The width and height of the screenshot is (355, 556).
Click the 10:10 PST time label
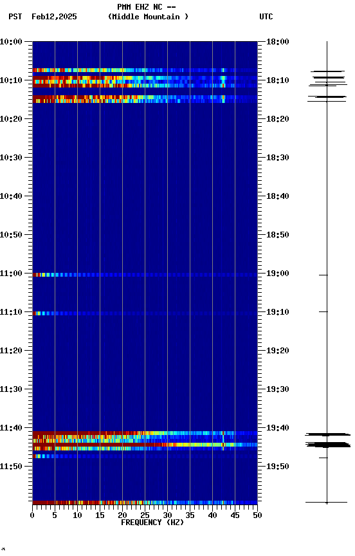tap(11, 80)
